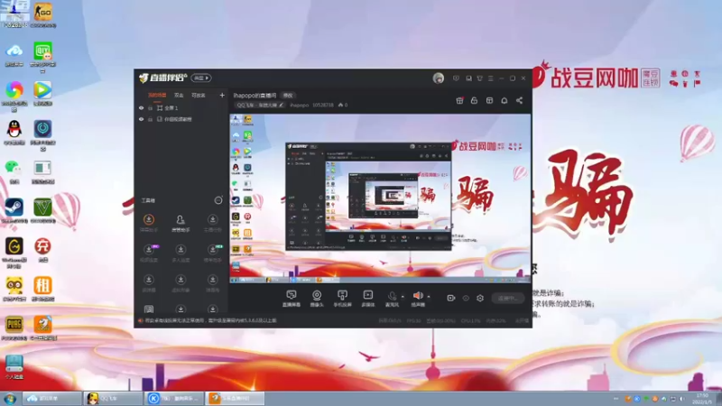Open the 房管助手 tool in the toolbox
The width and height of the screenshot is (722, 406).
(x=180, y=223)
